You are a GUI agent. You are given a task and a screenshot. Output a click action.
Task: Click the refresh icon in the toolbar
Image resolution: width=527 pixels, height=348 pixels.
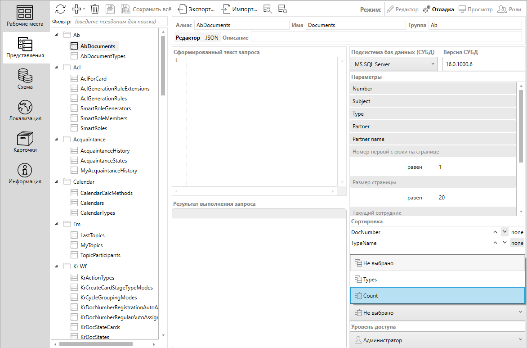pyautogui.click(x=60, y=9)
